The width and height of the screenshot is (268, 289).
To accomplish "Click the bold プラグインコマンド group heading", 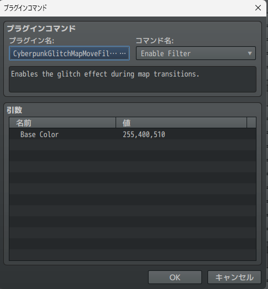I will pos(41,29).
